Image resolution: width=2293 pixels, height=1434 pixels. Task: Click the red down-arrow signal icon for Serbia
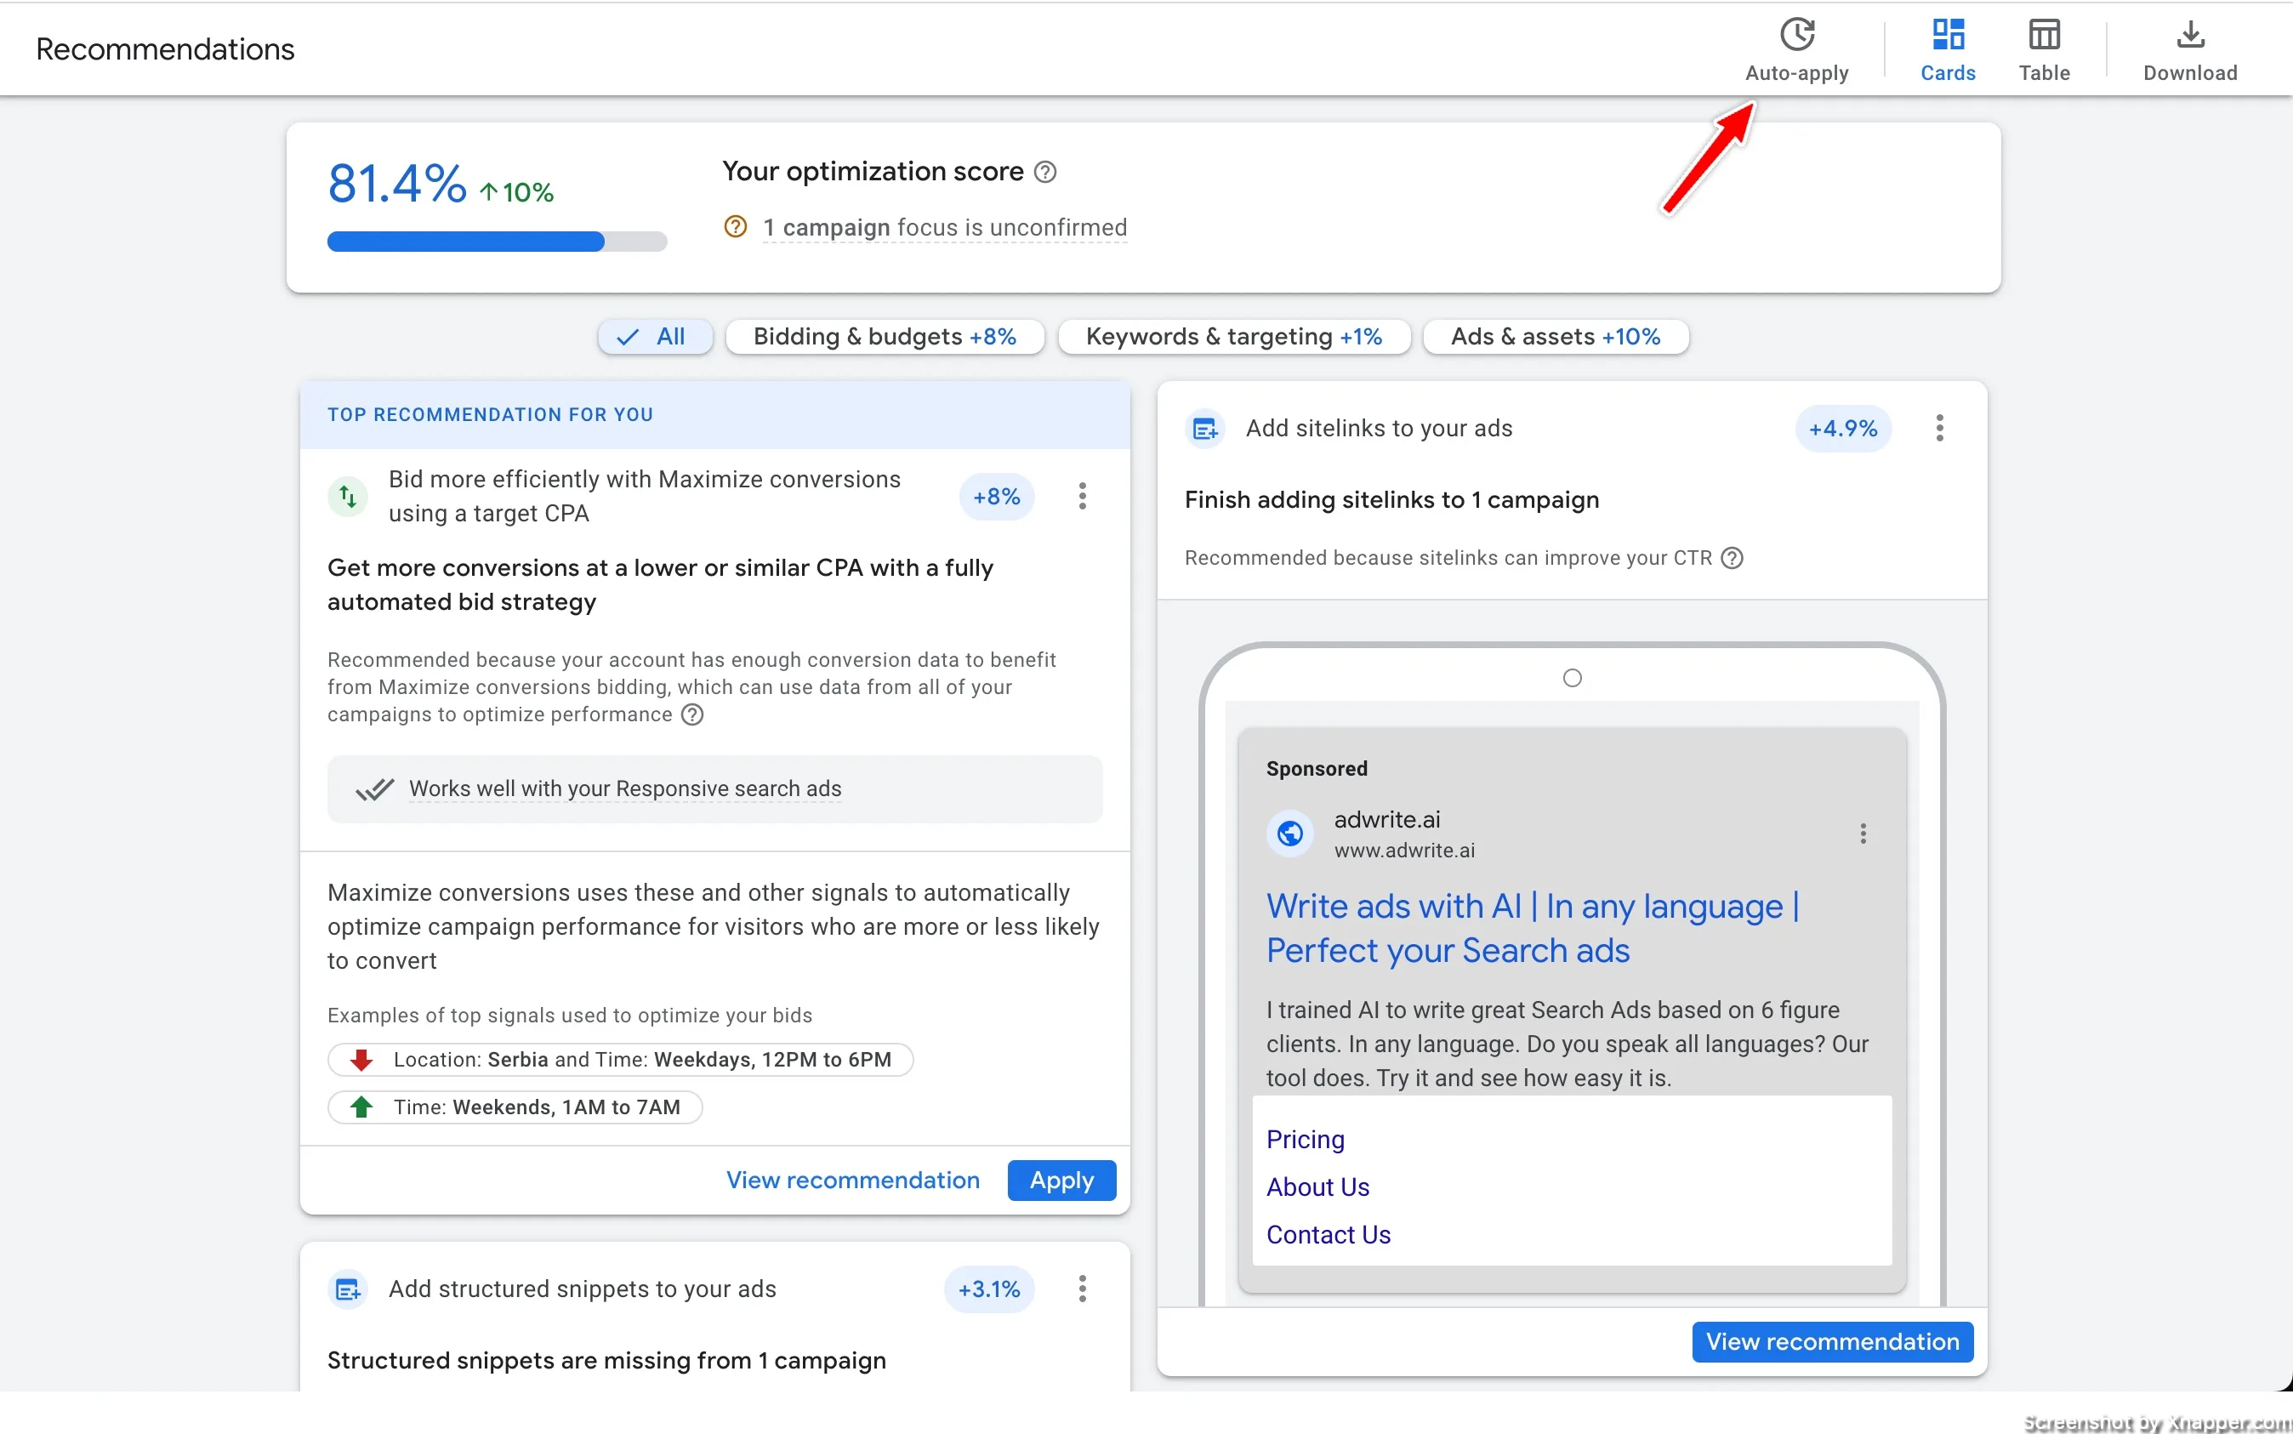361,1060
